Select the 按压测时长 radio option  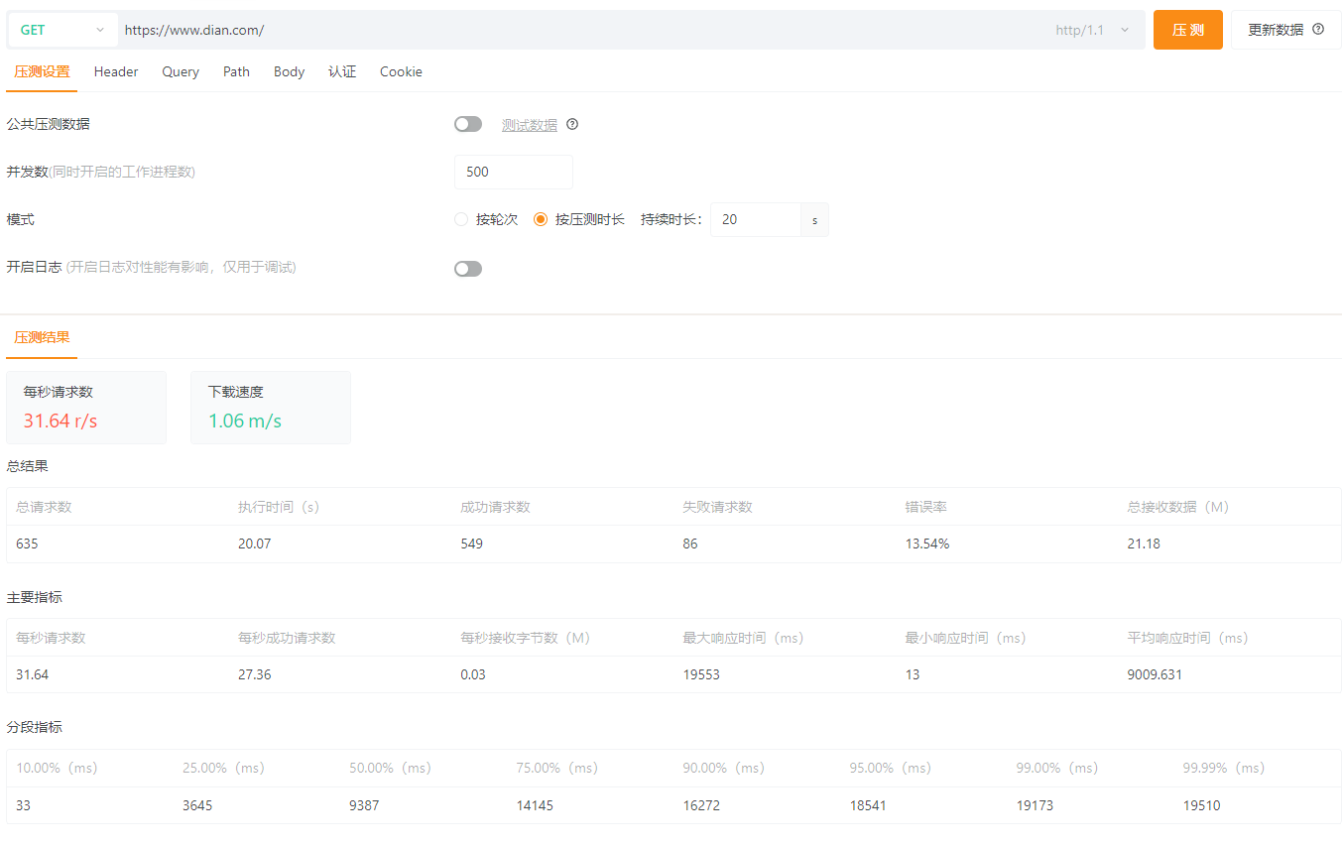click(x=541, y=220)
